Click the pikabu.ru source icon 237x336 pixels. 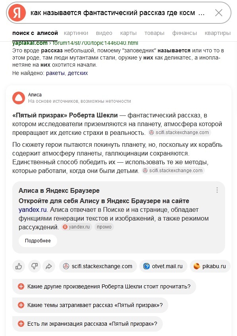(198, 266)
